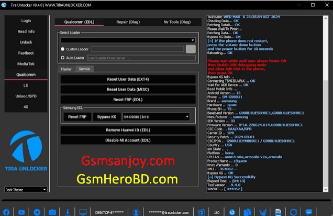Click the Security Patch 2024-03-01 line

(230, 137)
